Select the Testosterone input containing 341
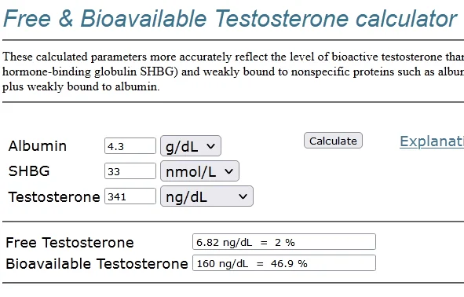The height and width of the screenshot is (297, 464). point(130,196)
